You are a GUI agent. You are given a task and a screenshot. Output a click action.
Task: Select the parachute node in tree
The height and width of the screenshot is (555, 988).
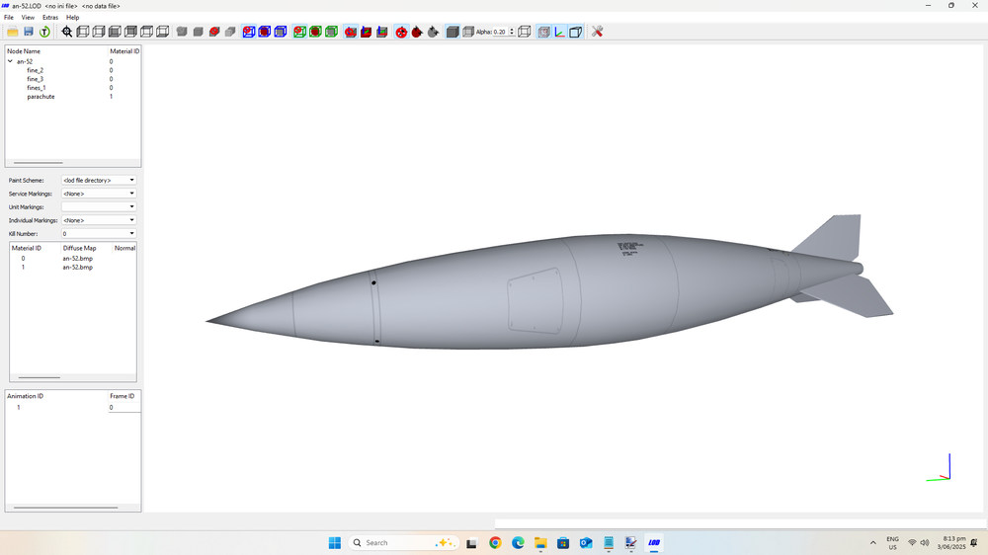tap(41, 97)
